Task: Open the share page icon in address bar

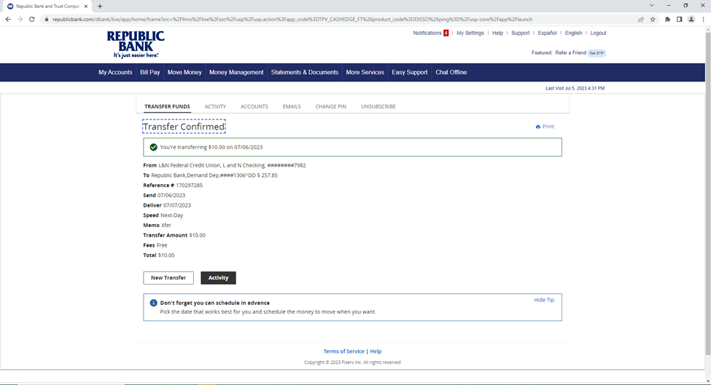Action: [x=641, y=20]
